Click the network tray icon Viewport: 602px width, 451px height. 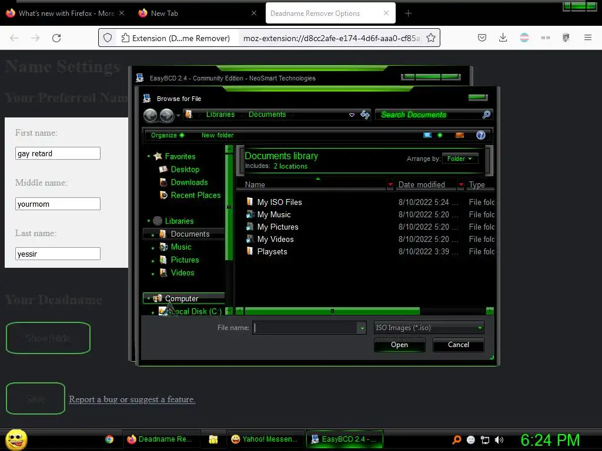[485, 440]
